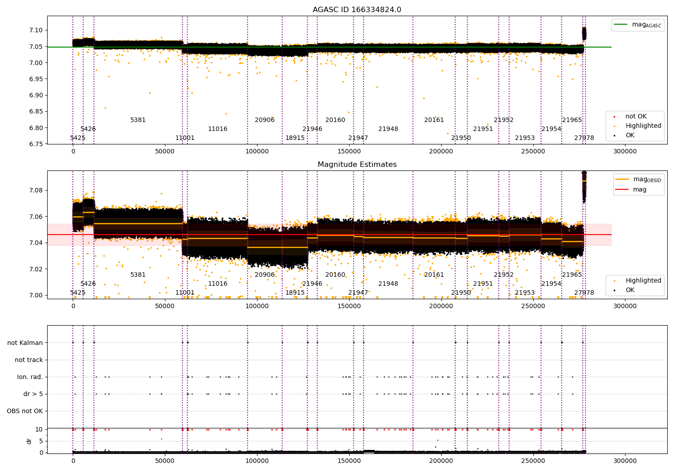The width and height of the screenshot is (674, 471).
Task: Click the 6.75 y-axis tick label
Action: point(36,144)
